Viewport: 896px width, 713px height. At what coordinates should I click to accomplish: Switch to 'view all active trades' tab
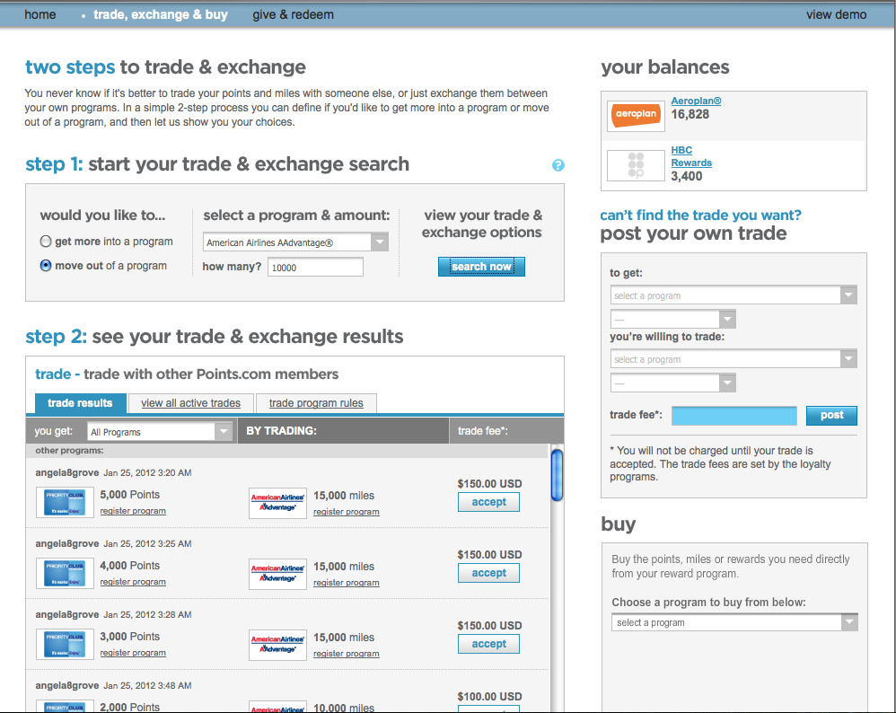[x=190, y=403]
